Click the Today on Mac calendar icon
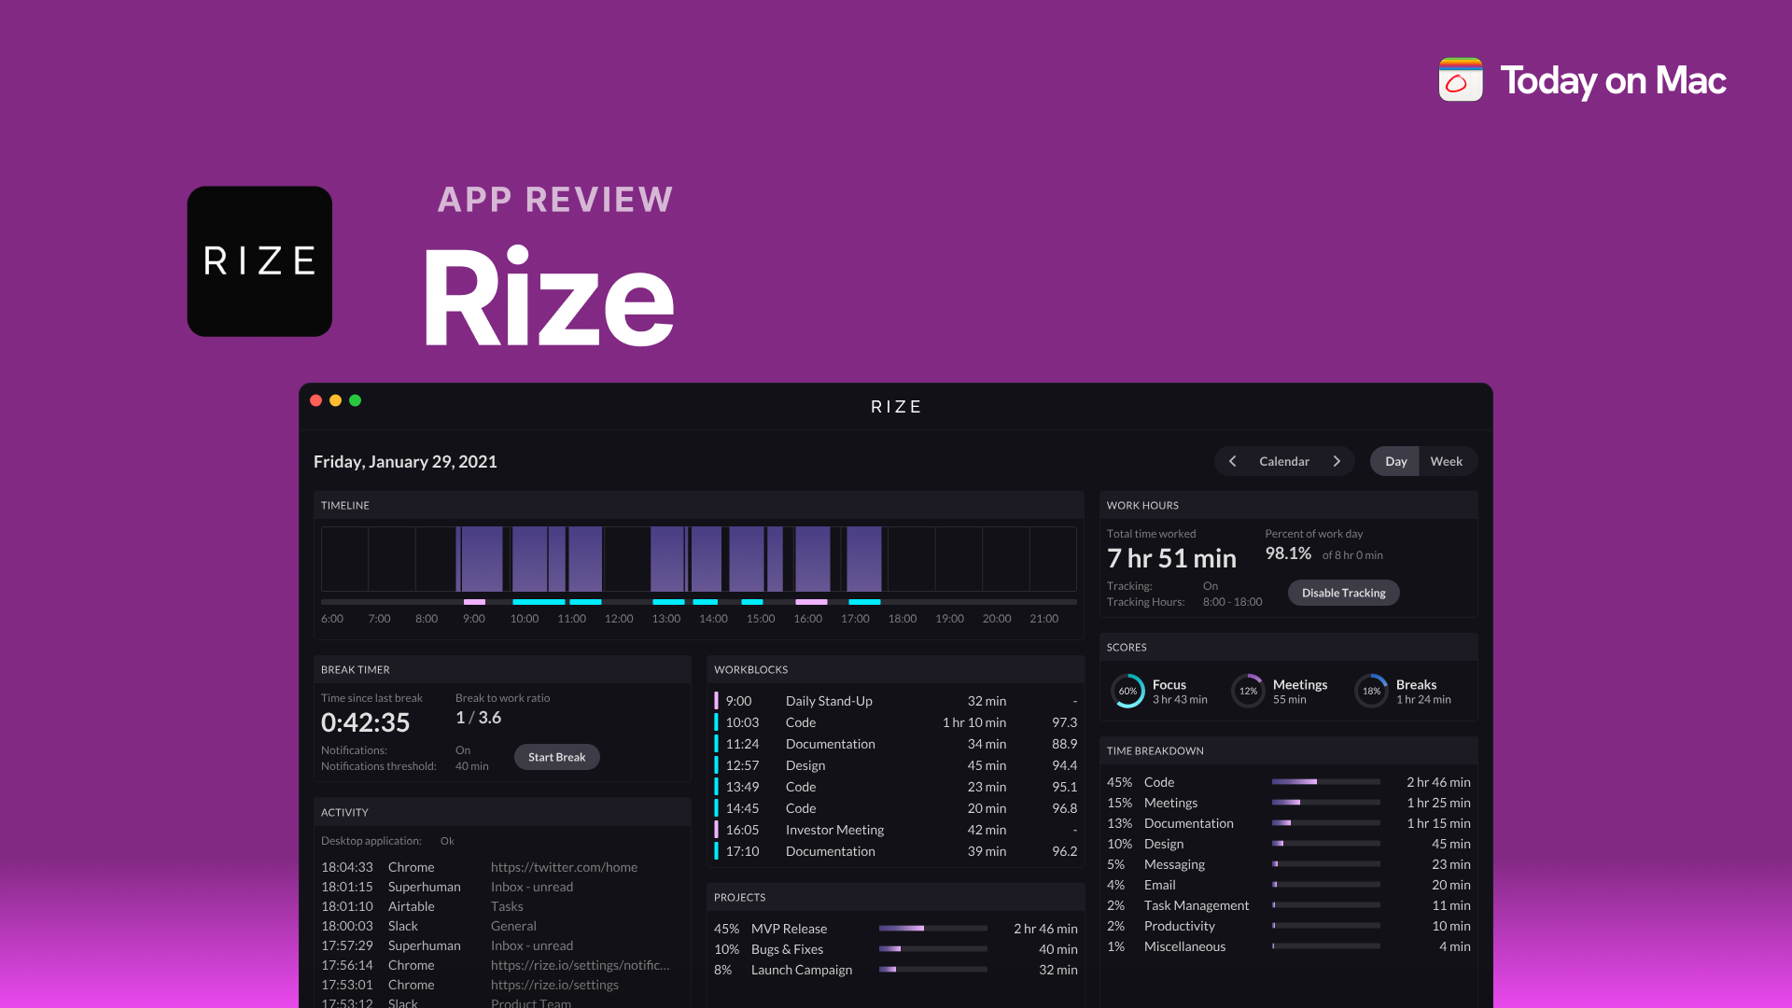Screen dimensions: 1792x1008 click(1460, 80)
